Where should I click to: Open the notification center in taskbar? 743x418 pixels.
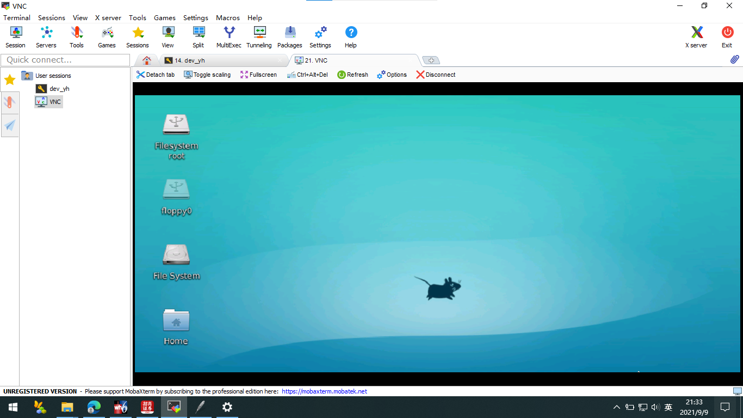[x=725, y=407]
